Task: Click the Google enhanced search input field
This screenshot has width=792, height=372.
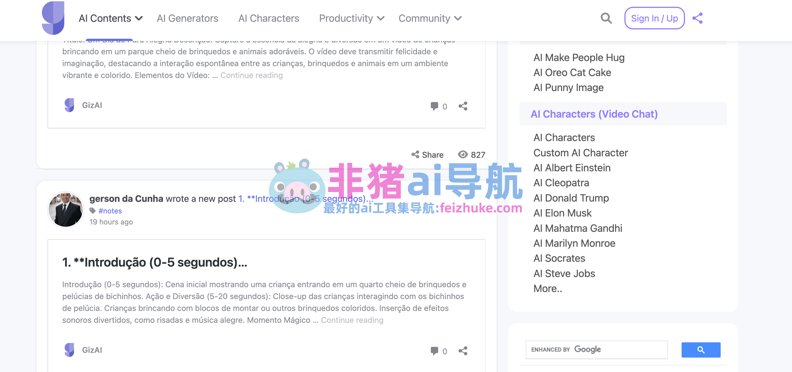Action: 596,350
